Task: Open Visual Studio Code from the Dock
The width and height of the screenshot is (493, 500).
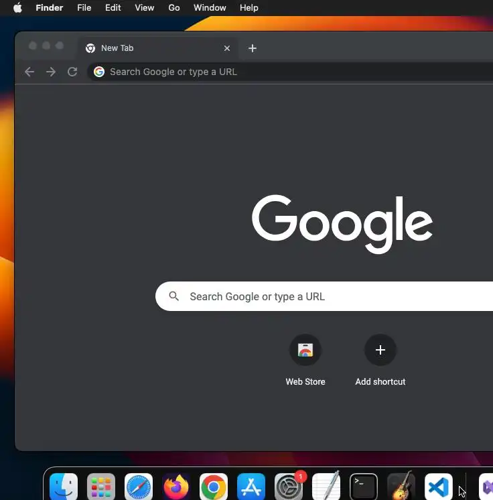Action: pos(439,487)
